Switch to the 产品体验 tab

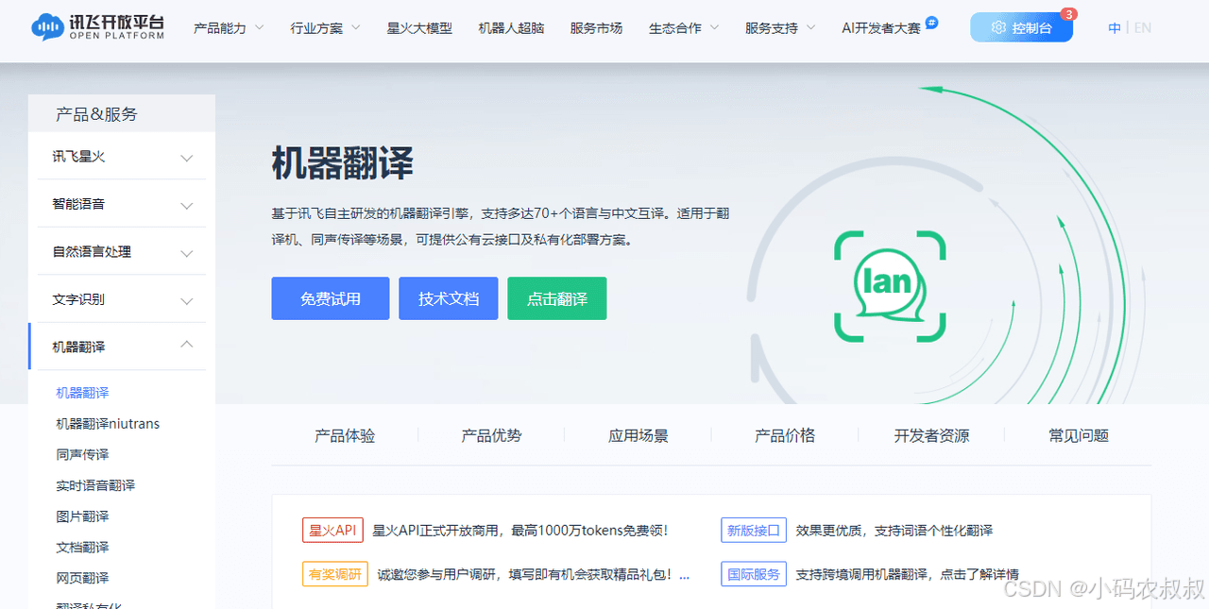(x=345, y=435)
